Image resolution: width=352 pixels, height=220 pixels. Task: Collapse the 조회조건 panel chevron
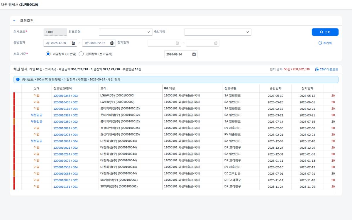click(14, 21)
